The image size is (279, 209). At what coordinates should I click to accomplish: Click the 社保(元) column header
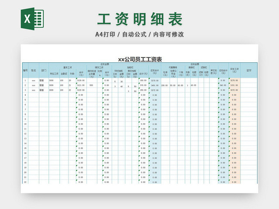165,74
